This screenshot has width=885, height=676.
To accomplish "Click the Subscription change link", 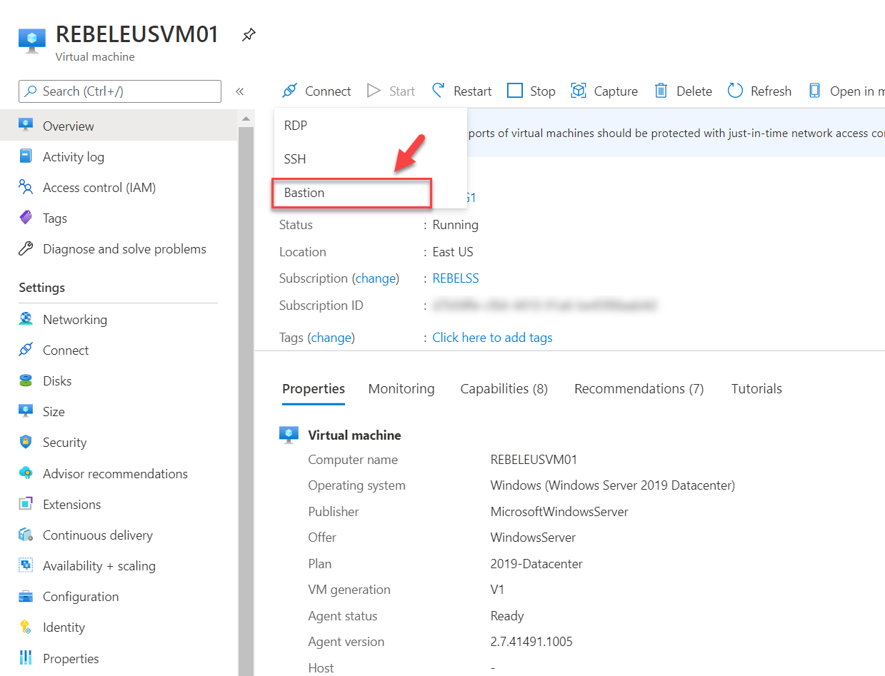I will [x=376, y=278].
